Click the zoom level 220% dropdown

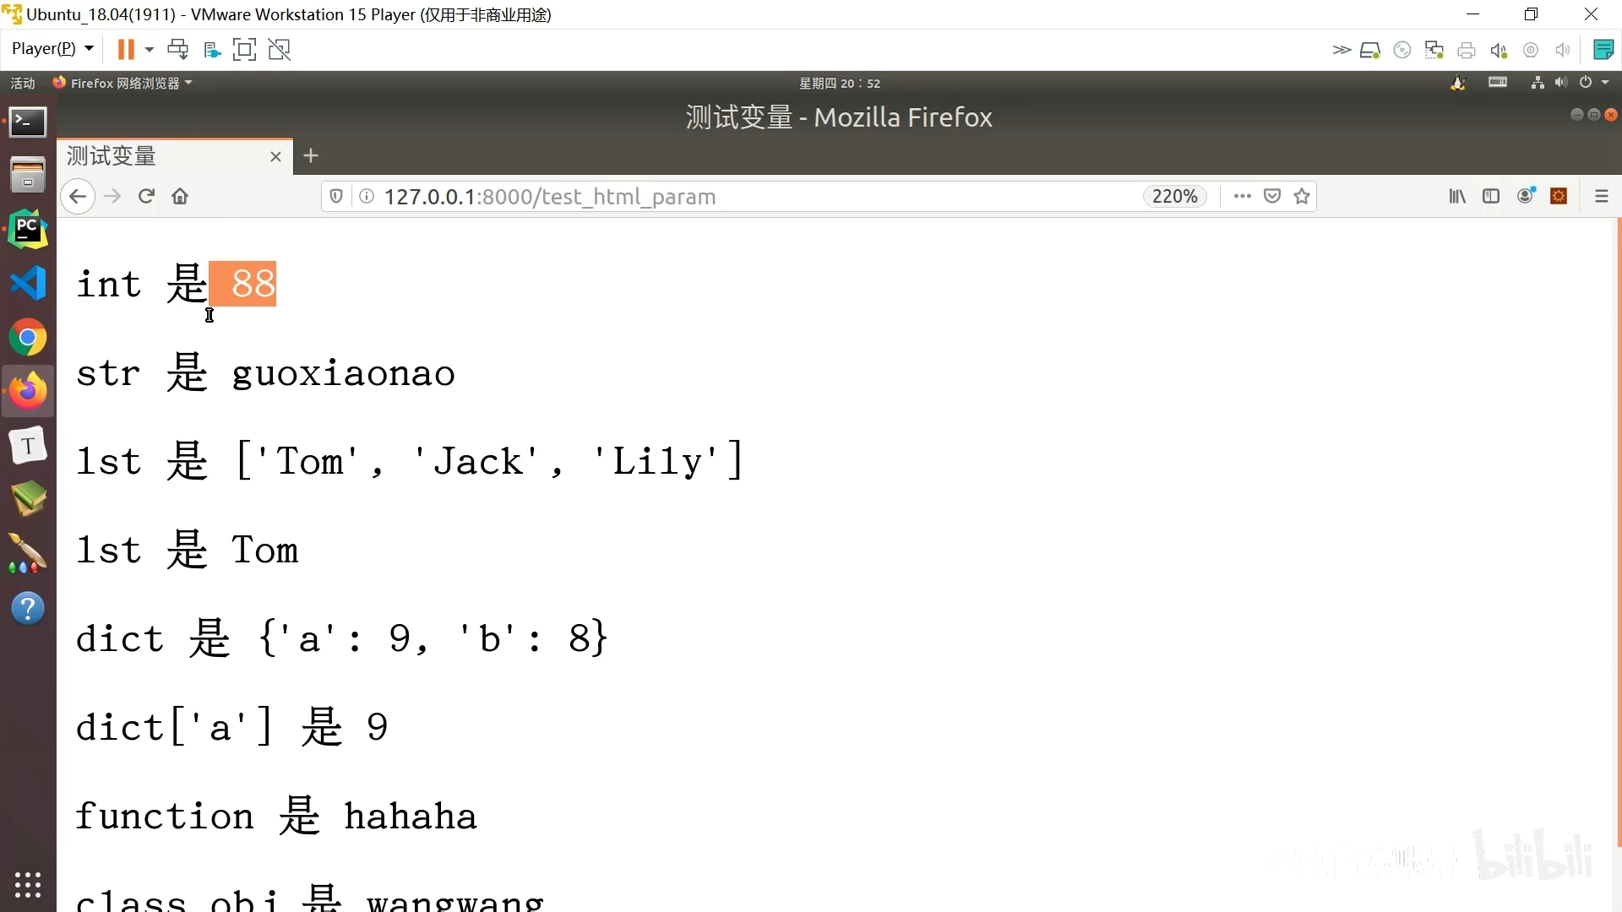coord(1174,196)
